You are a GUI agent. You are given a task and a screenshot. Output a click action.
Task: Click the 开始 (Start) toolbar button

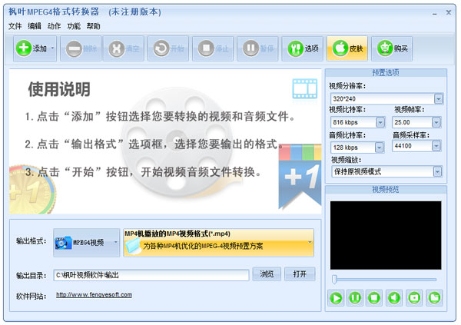pos(168,48)
